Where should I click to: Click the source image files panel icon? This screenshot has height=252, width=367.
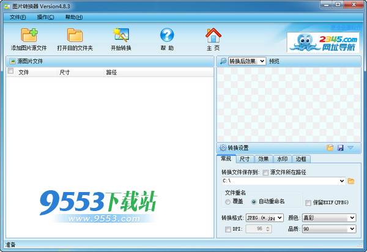click(12, 61)
